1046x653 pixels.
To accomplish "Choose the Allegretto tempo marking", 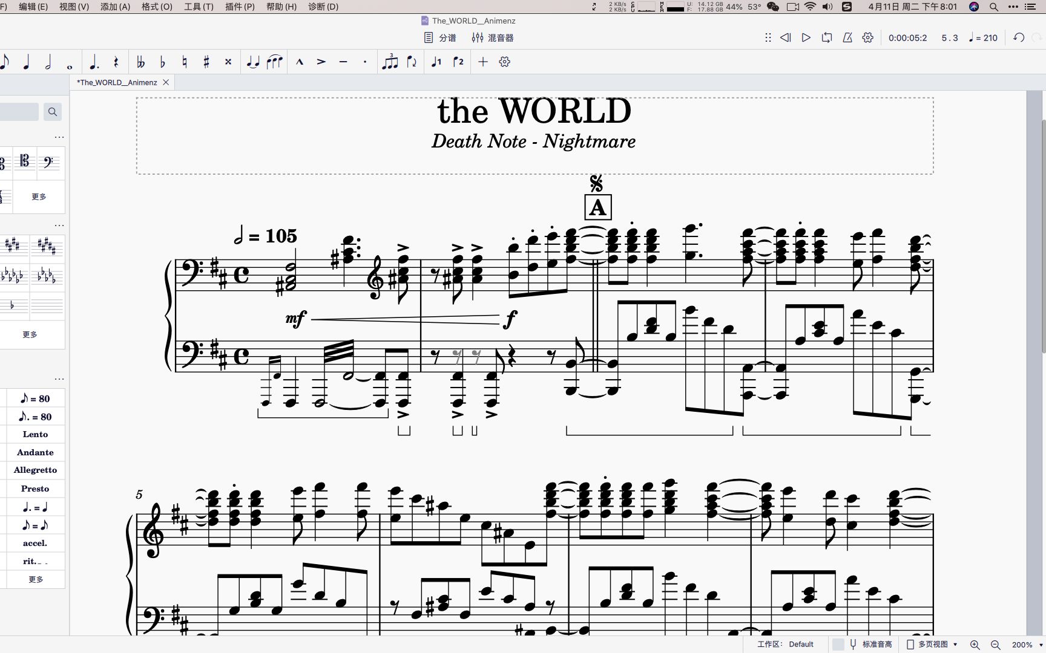I will pos(36,470).
